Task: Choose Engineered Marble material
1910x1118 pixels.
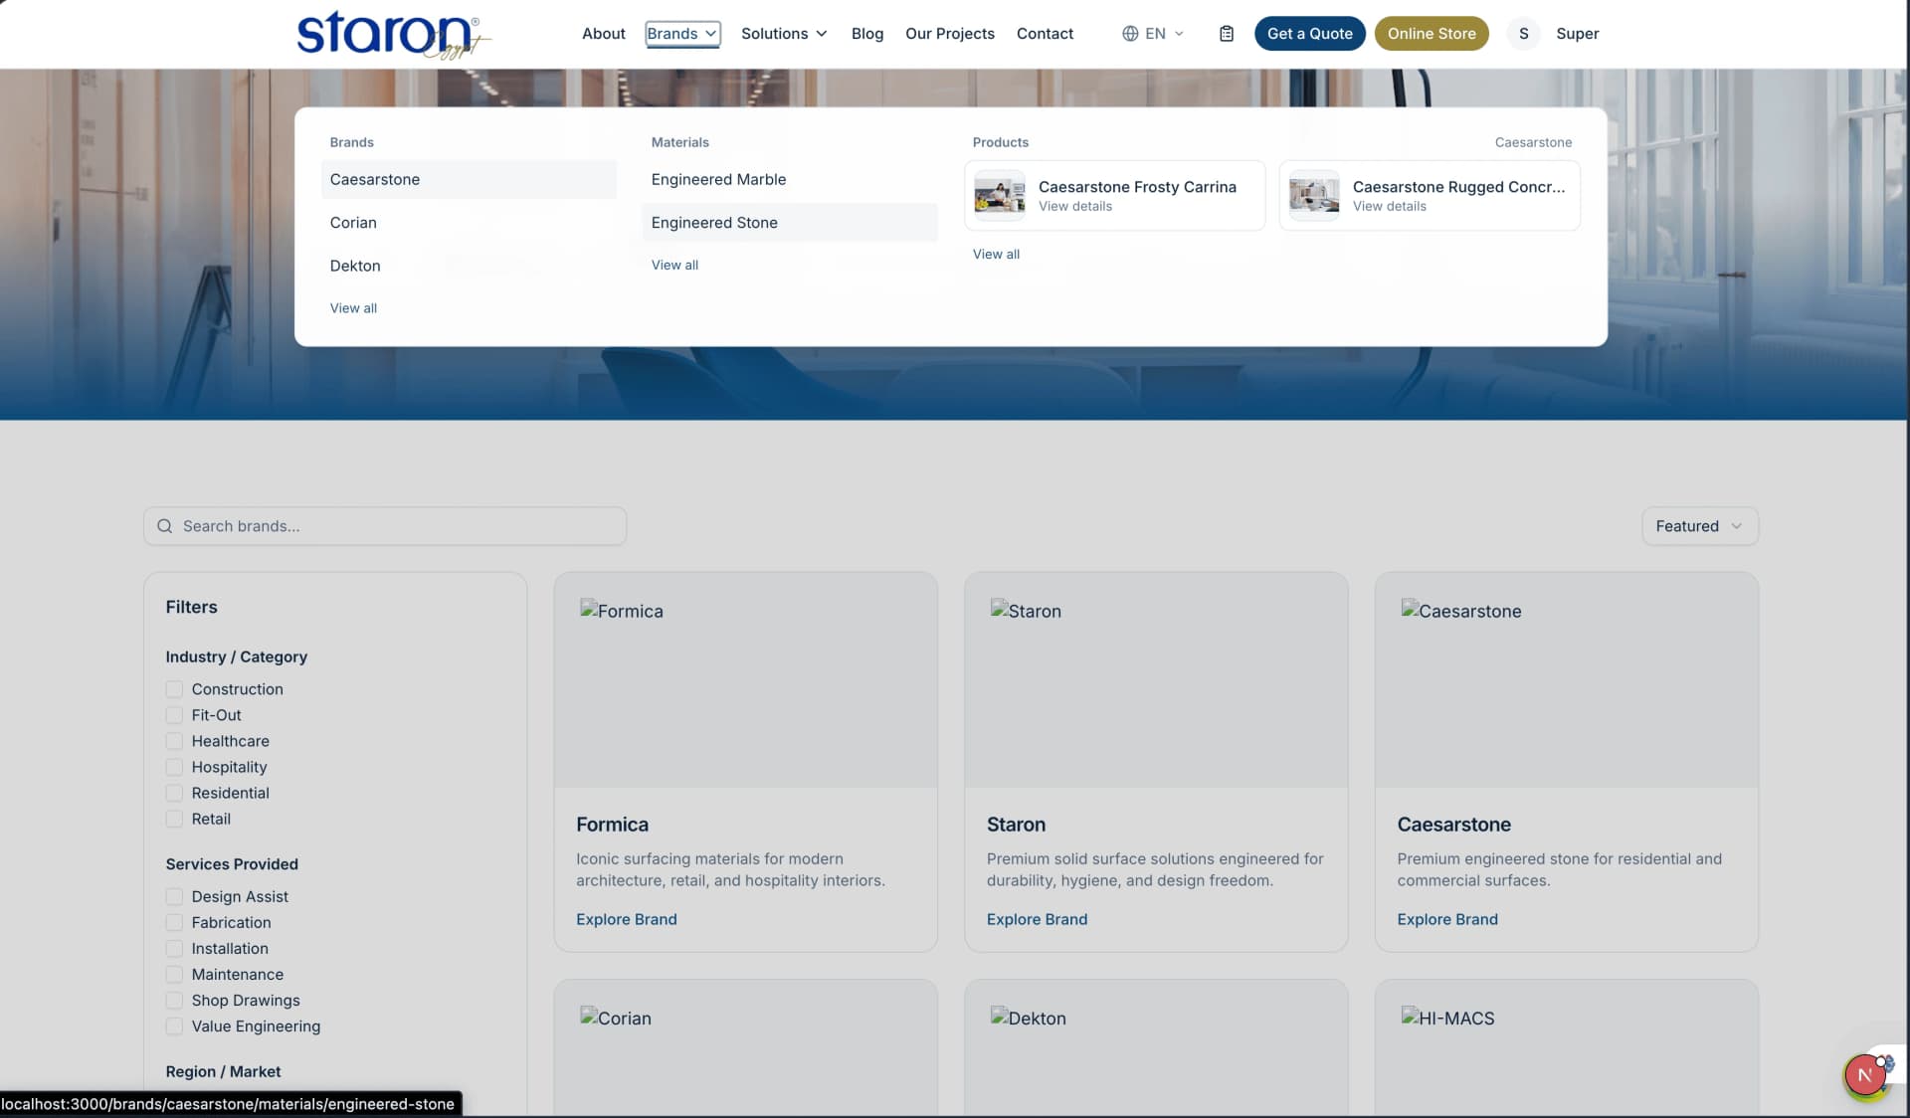Action: point(790,179)
